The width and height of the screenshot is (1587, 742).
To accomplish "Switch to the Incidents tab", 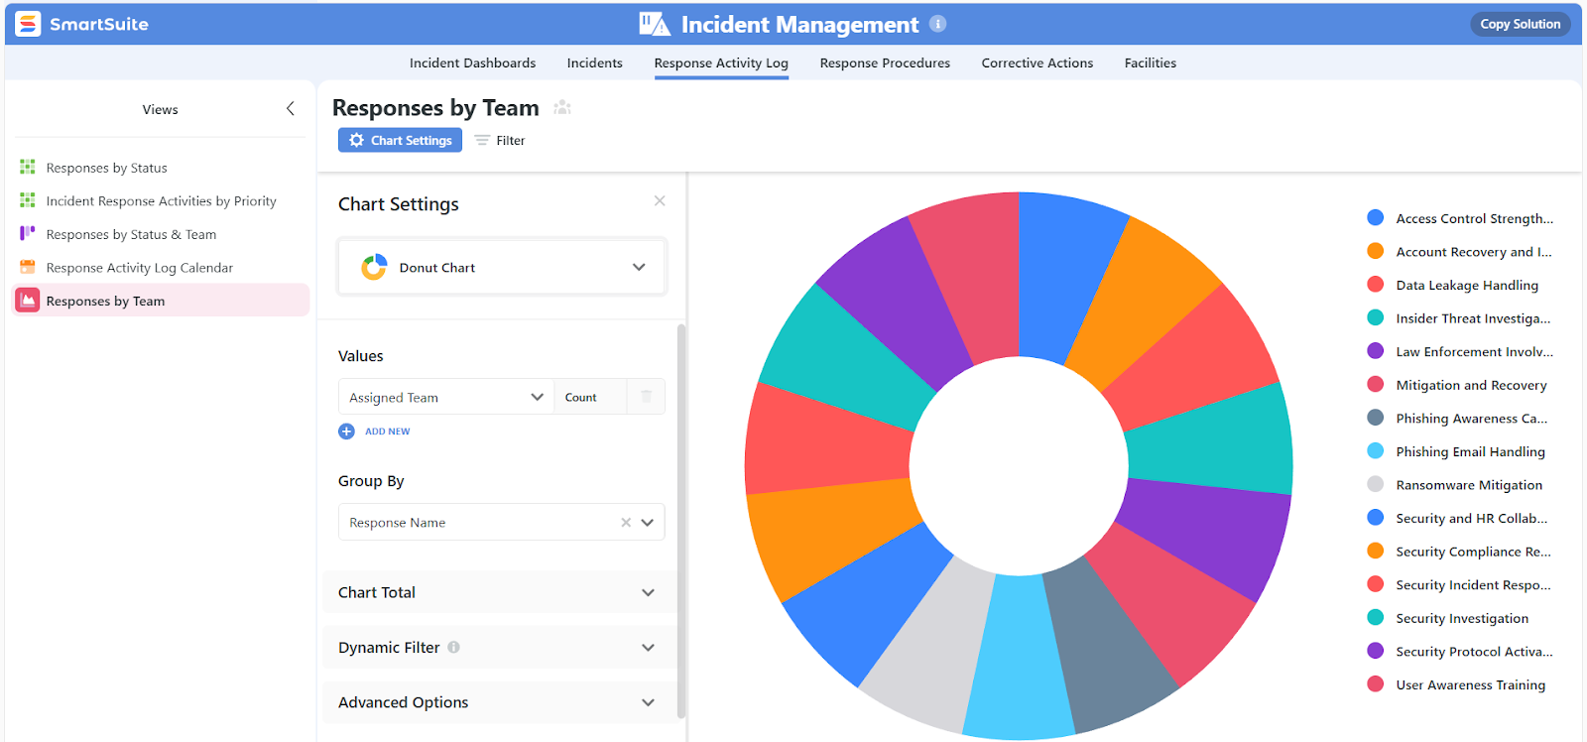I will tap(595, 62).
